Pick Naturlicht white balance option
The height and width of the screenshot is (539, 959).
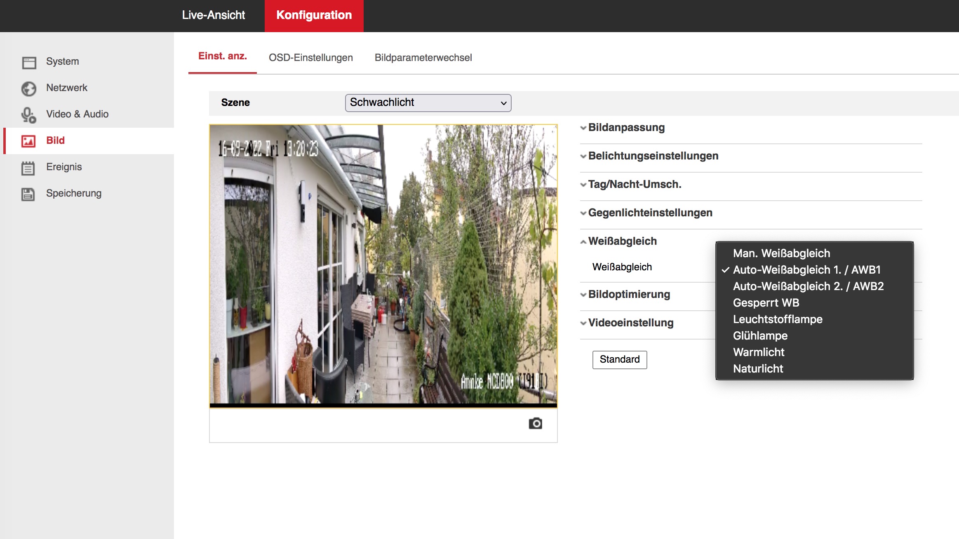pyautogui.click(x=758, y=368)
